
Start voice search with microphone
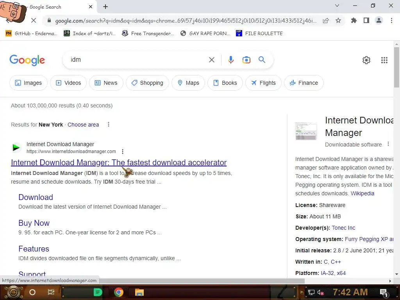(230, 60)
